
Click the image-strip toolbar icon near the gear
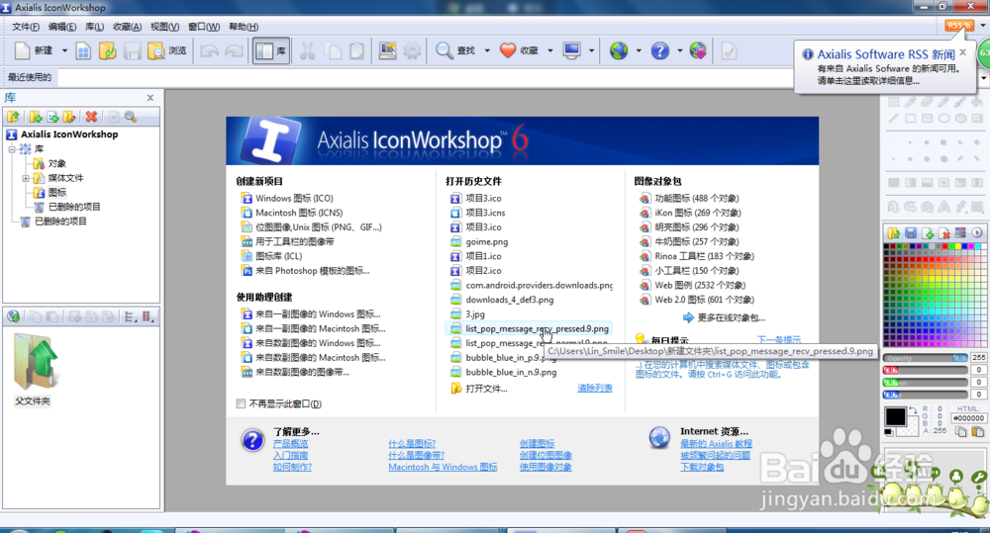tap(388, 50)
